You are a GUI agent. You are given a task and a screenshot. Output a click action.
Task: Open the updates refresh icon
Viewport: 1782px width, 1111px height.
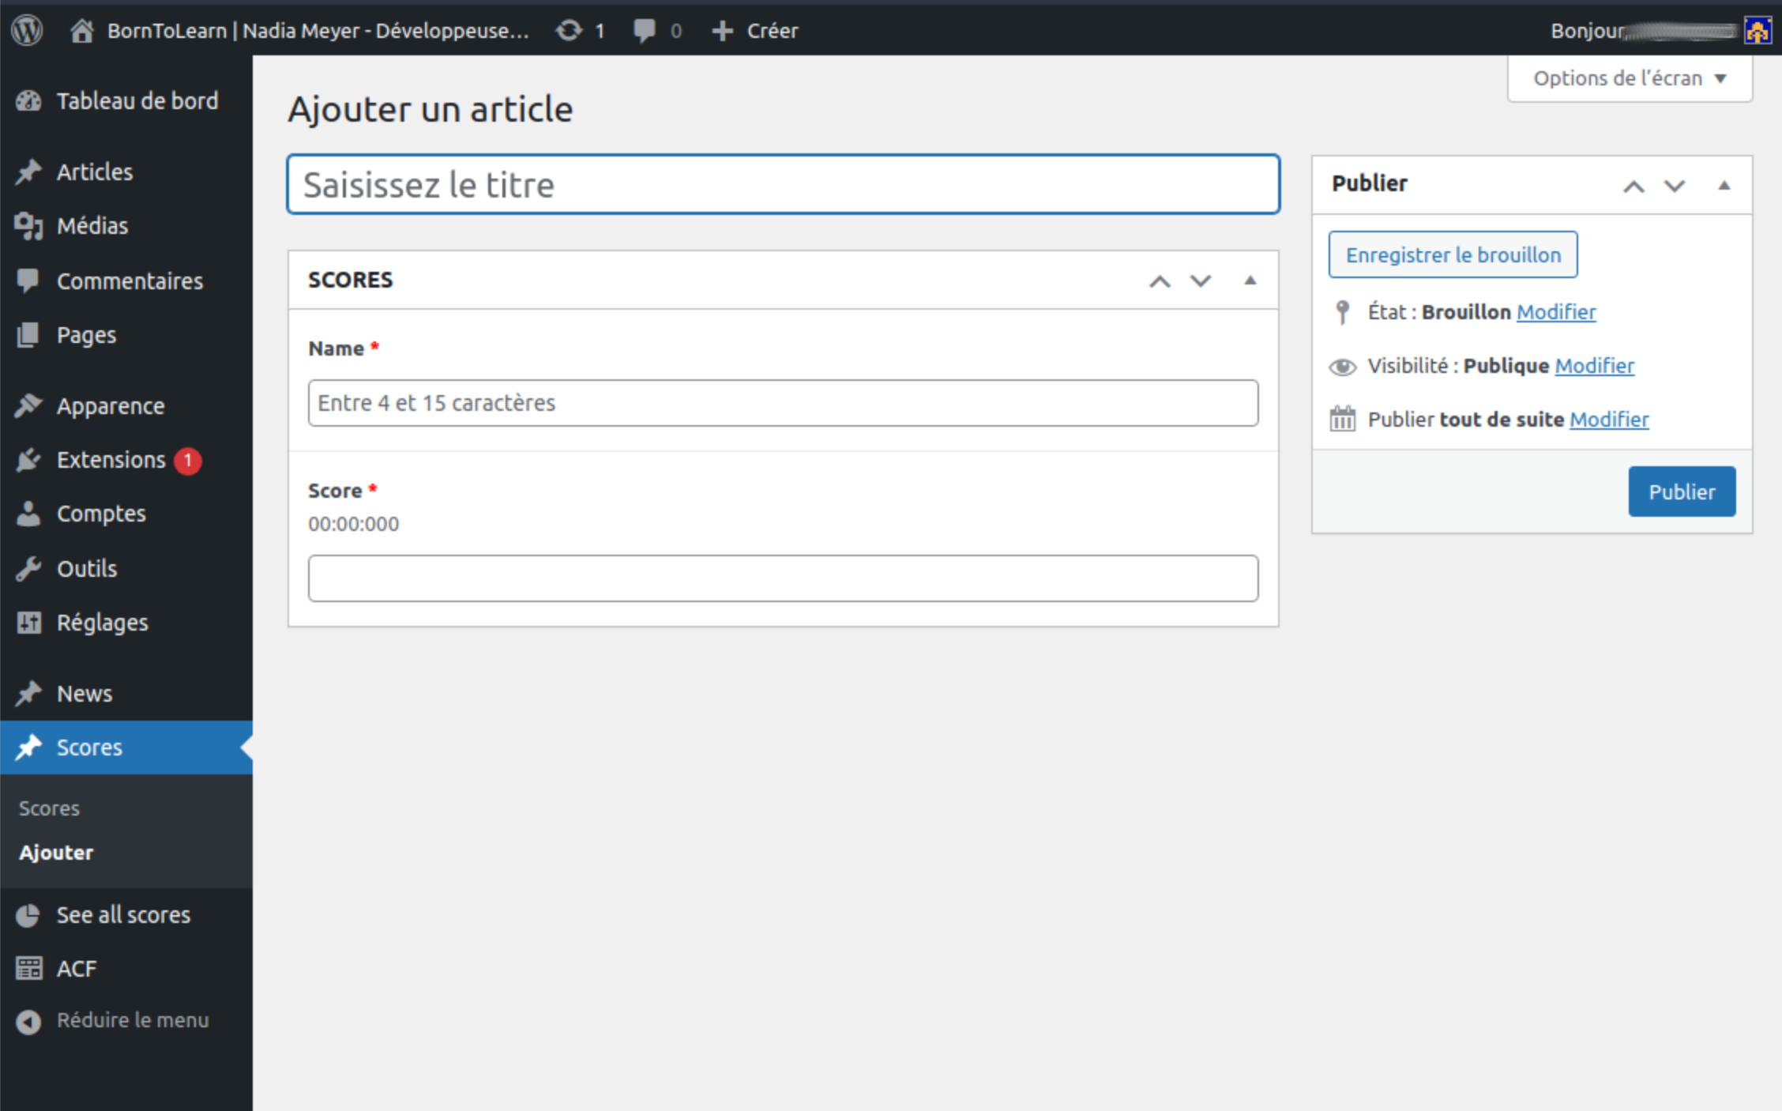coord(569,31)
